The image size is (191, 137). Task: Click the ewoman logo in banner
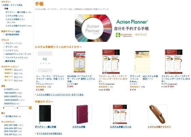coord(124,35)
